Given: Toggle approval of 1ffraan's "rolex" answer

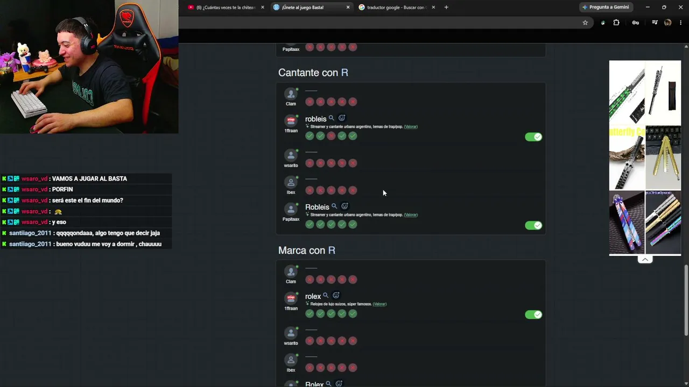Looking at the screenshot, I should coord(533,314).
